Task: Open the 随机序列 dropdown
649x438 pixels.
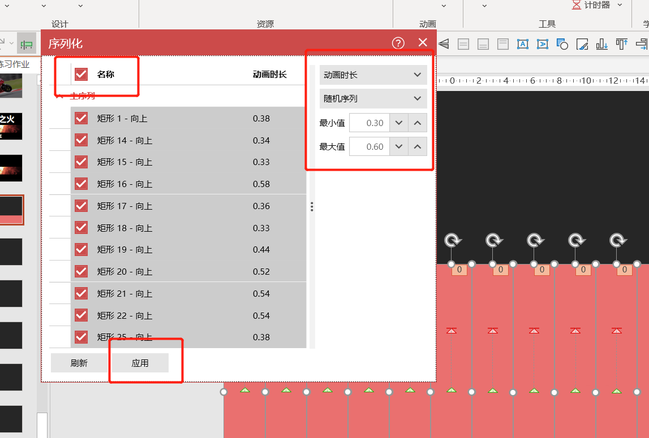Action: [x=373, y=98]
